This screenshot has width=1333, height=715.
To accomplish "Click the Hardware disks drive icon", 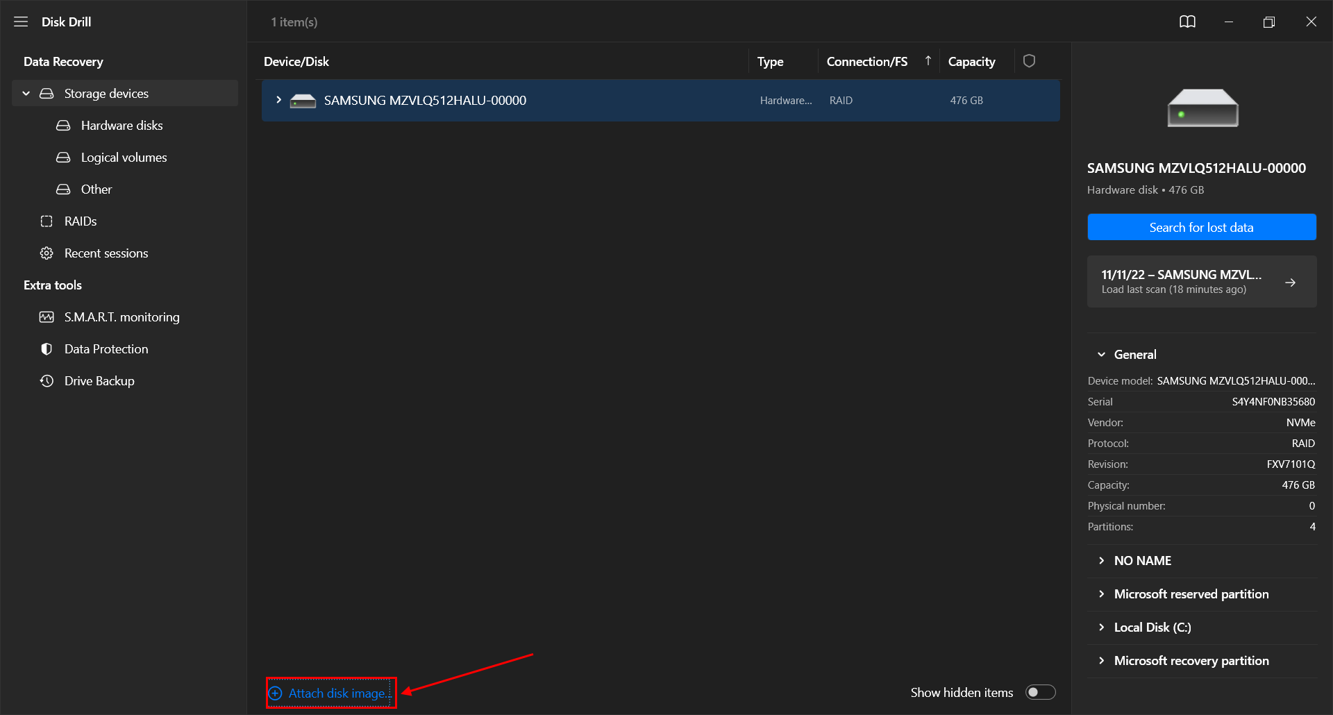I will point(63,125).
